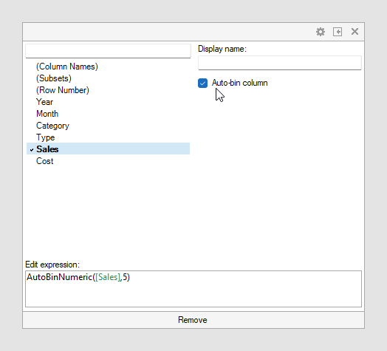Screen dimensions: 387x351
Task: Uncheck the Auto-bin column checkbox
Action: tap(202, 83)
